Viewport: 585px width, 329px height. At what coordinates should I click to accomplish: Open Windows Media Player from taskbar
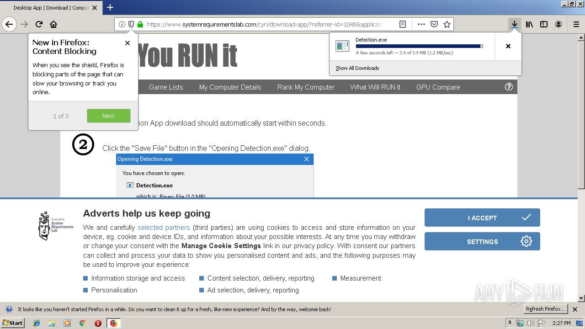[67, 323]
